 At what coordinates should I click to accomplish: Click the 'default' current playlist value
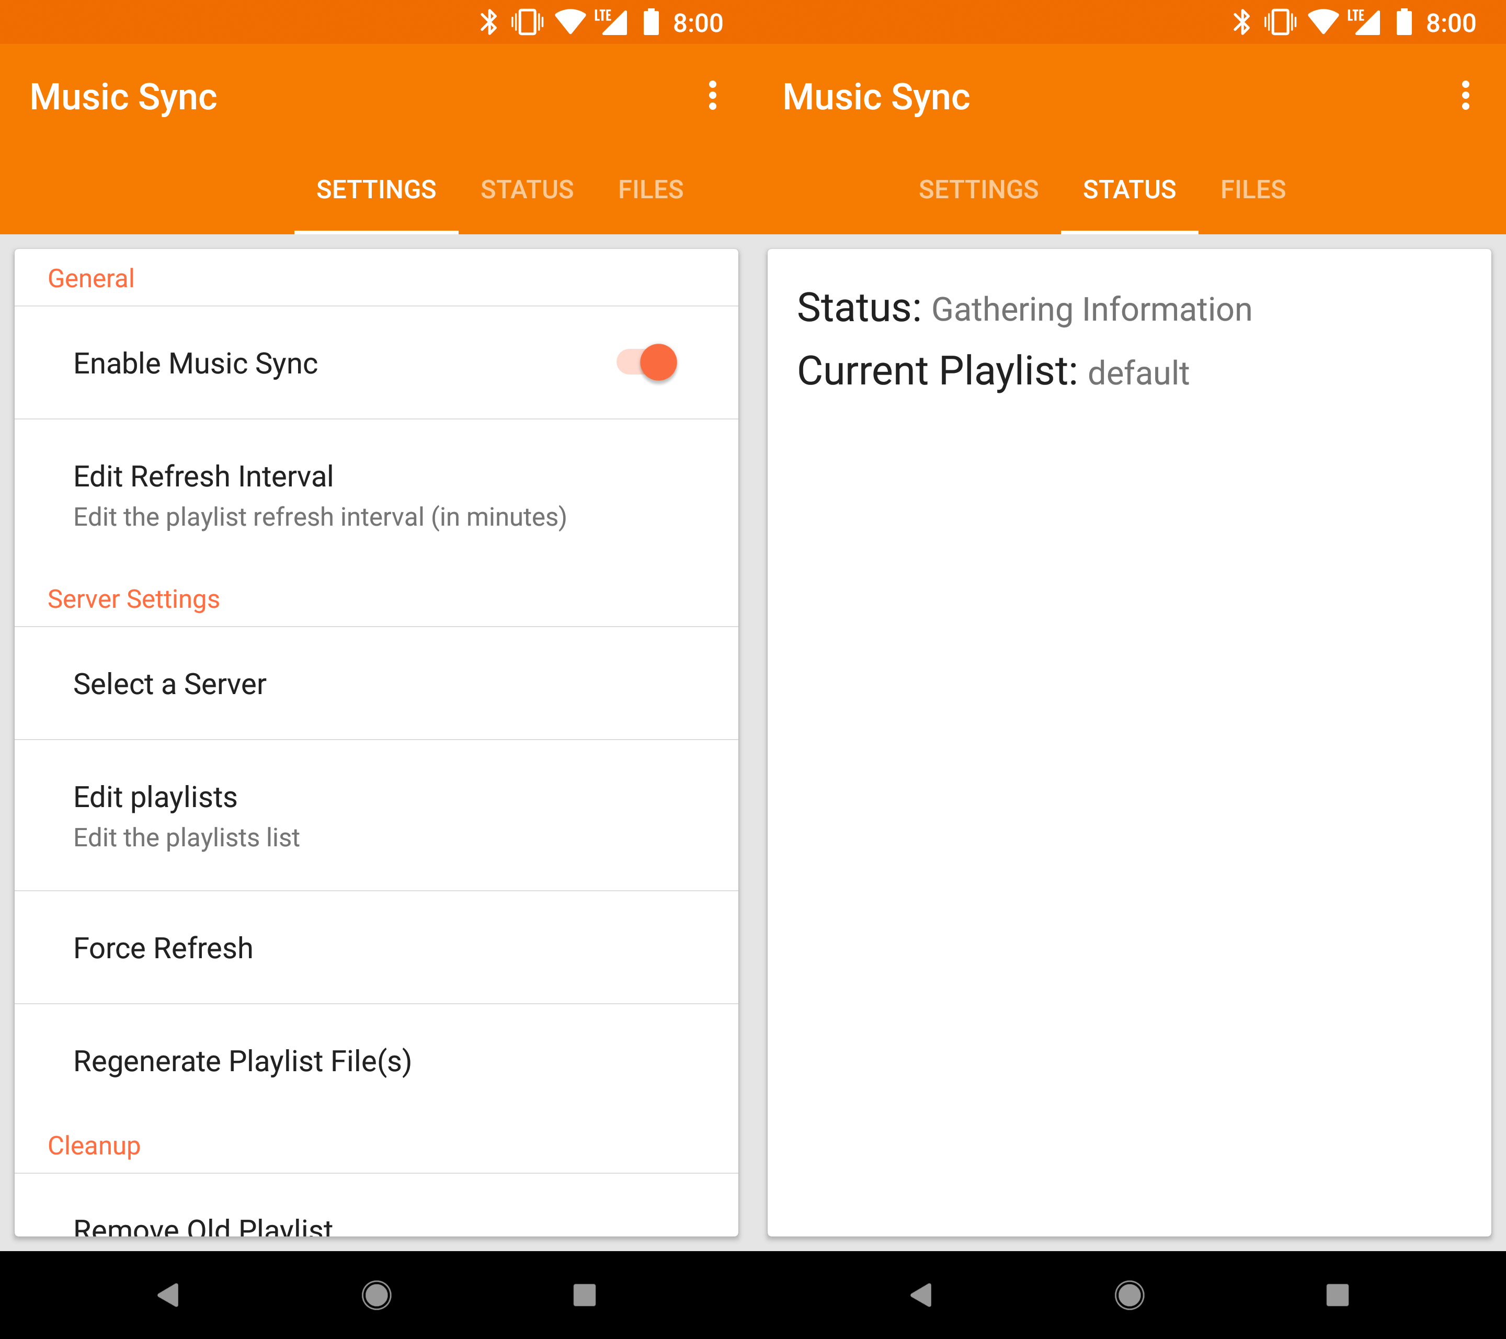pos(1138,373)
